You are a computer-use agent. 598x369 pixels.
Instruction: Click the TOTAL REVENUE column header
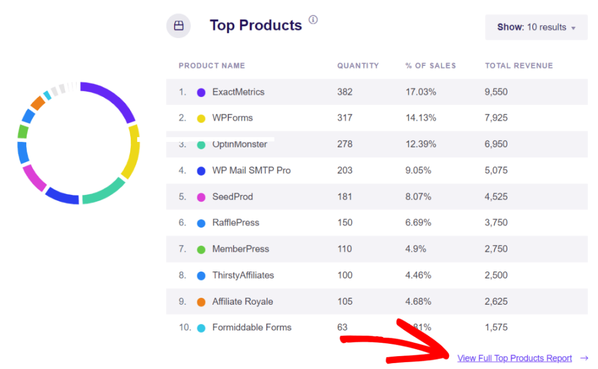pos(519,65)
